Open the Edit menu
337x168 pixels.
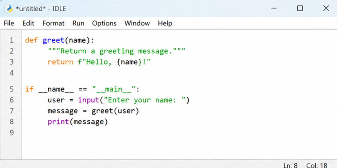click(28, 23)
